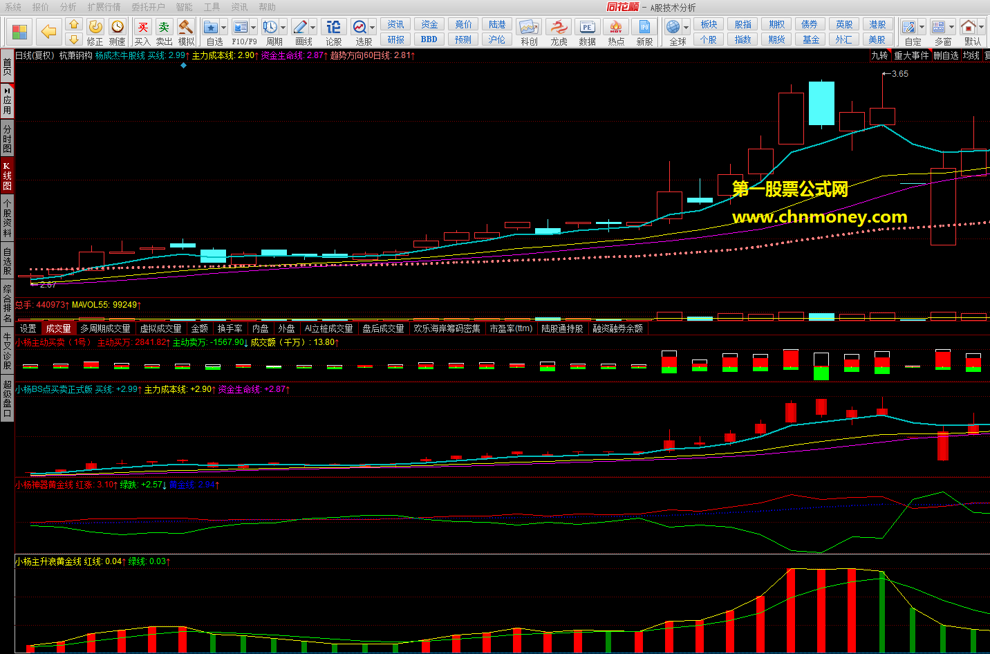Image resolution: width=990 pixels, height=654 pixels.
Task: Click the 美股 toolbar button
Action: coord(877,39)
